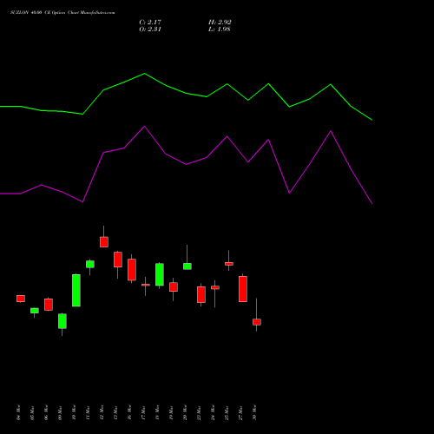This screenshot has height=434, width=434.
Task: Click the '13 Mar' date axis label
Action: tap(115, 412)
